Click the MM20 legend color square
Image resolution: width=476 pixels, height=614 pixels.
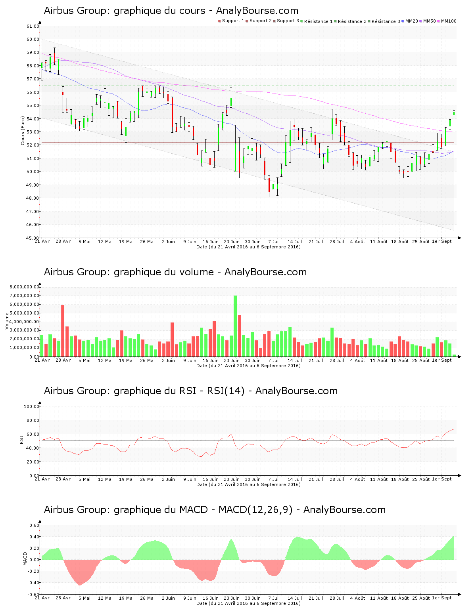(x=403, y=21)
